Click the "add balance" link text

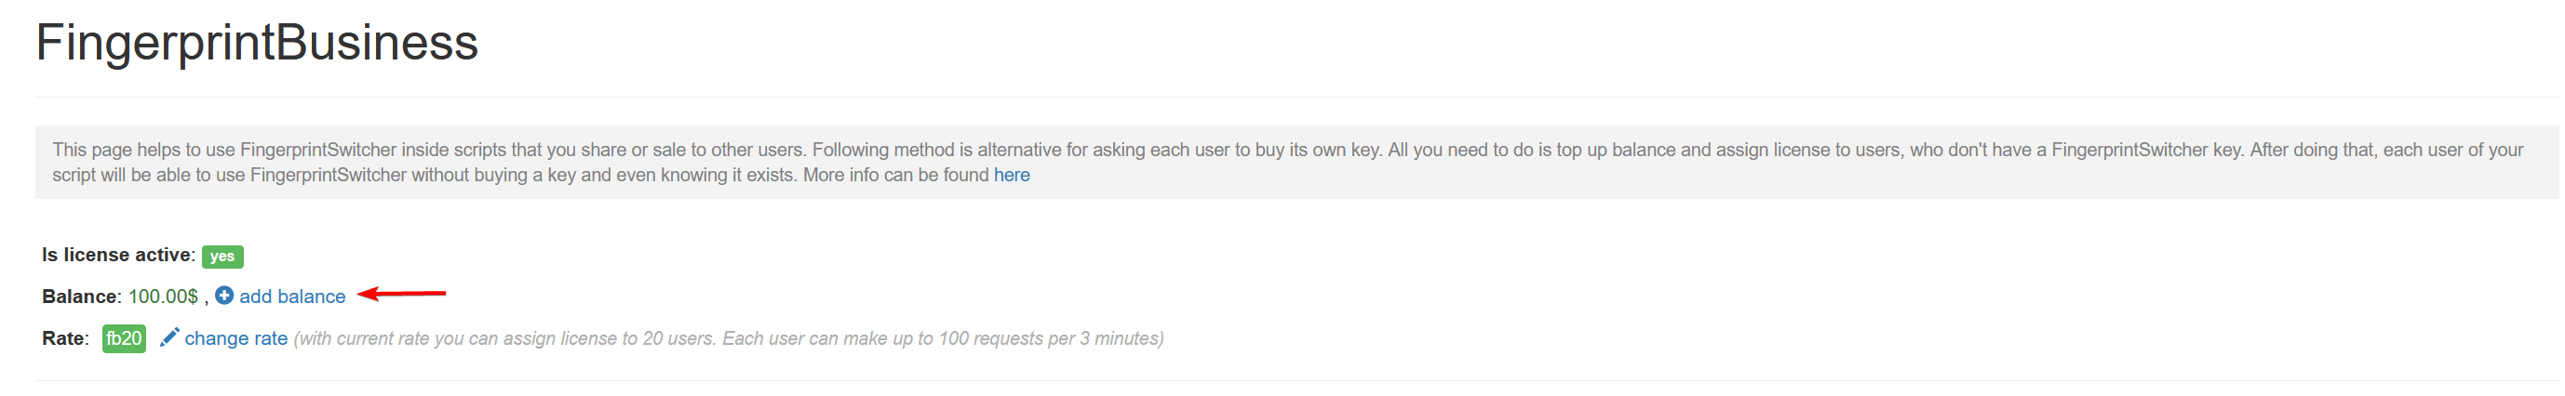tap(291, 297)
